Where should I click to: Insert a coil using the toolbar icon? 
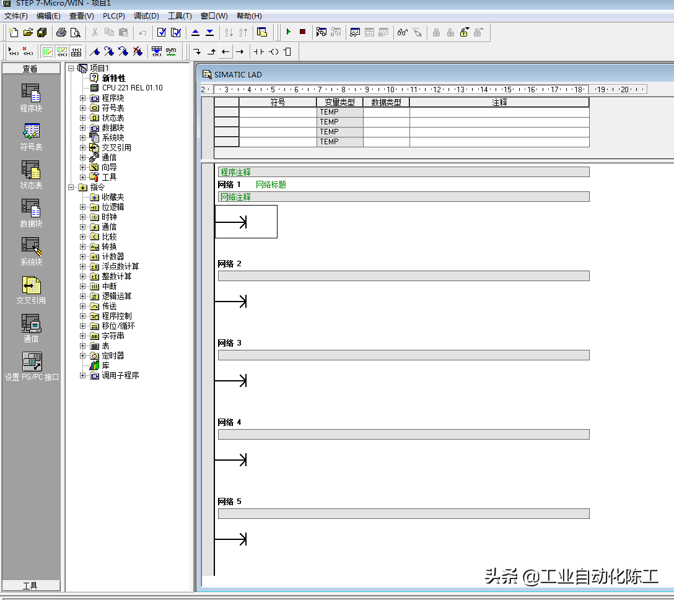tap(273, 51)
